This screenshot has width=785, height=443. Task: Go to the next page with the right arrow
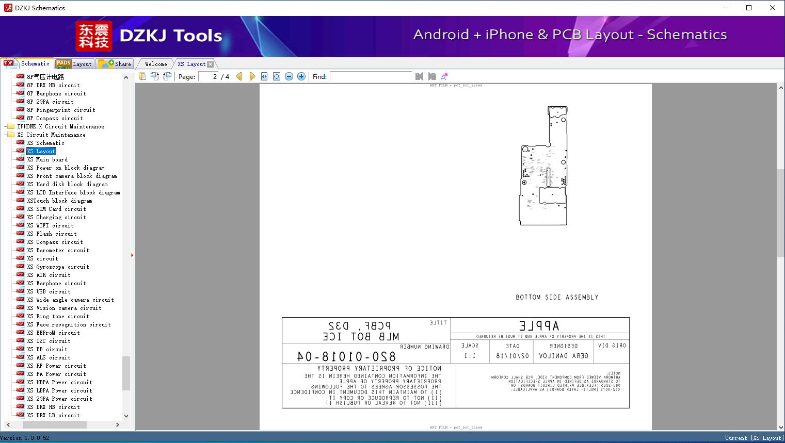(x=252, y=76)
